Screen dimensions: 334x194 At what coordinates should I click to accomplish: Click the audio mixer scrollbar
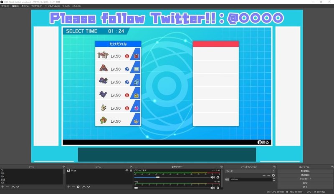click(x=222, y=179)
